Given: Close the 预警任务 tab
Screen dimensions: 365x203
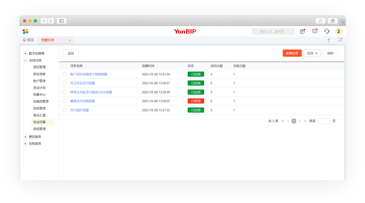Looking at the screenshot, I should (x=70, y=40).
